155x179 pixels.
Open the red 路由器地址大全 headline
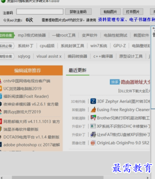point(135,82)
